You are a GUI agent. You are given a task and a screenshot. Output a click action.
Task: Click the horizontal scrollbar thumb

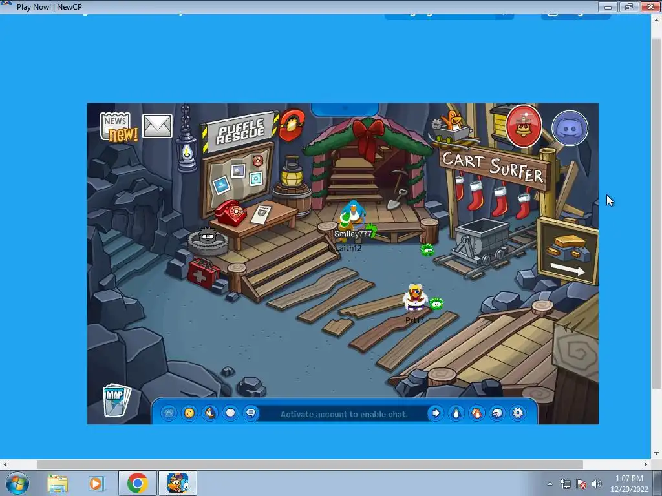click(310, 464)
